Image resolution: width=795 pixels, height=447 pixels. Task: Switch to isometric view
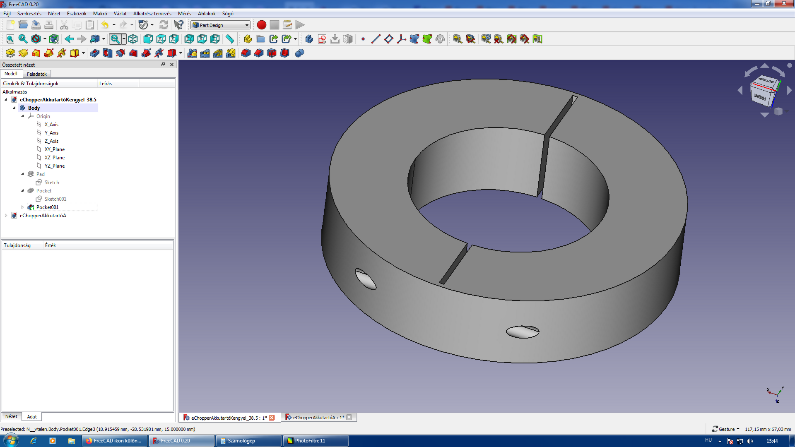pos(133,39)
